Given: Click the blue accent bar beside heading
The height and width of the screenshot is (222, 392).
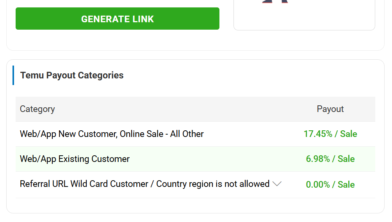Looking at the screenshot, I should (x=13, y=75).
